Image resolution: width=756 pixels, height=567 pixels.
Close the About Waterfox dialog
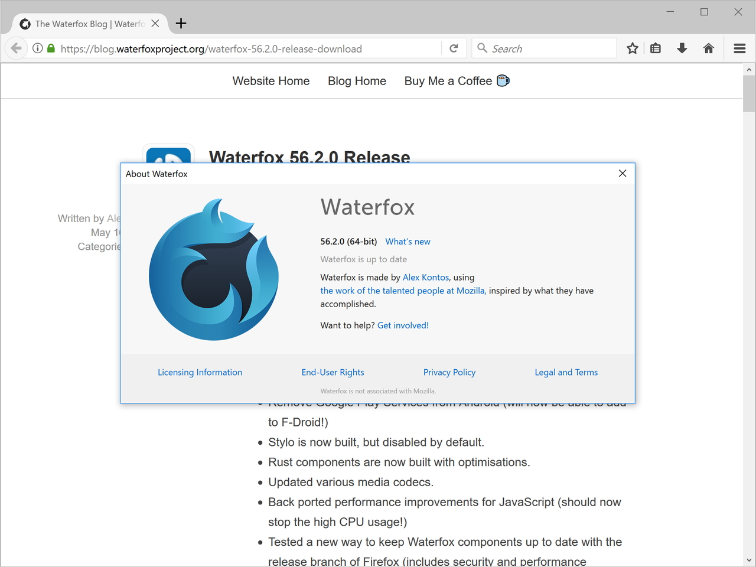tap(622, 173)
